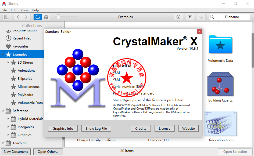
Task: Open the info inspector icon
Action: point(178,17)
